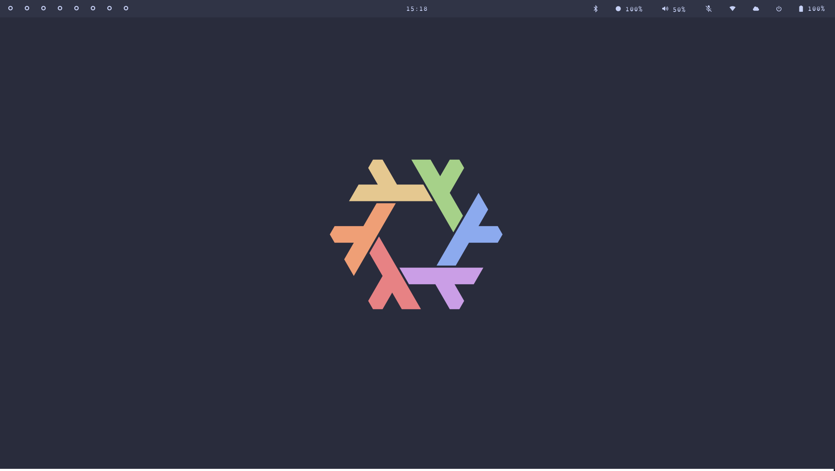
Task: Click the battery icon showing 100%
Action: pos(801,8)
